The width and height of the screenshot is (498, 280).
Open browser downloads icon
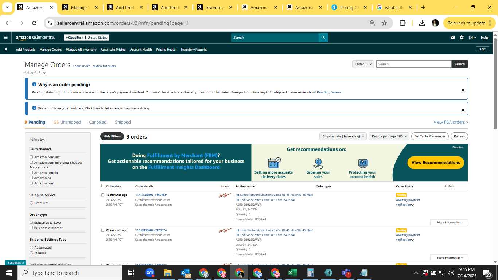coord(422,23)
